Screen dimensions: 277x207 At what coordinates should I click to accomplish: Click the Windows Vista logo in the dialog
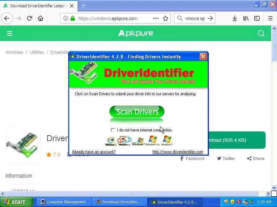pyautogui.click(x=153, y=140)
